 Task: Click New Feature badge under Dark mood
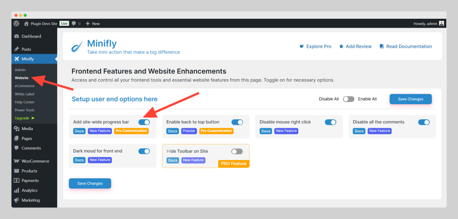click(100, 160)
